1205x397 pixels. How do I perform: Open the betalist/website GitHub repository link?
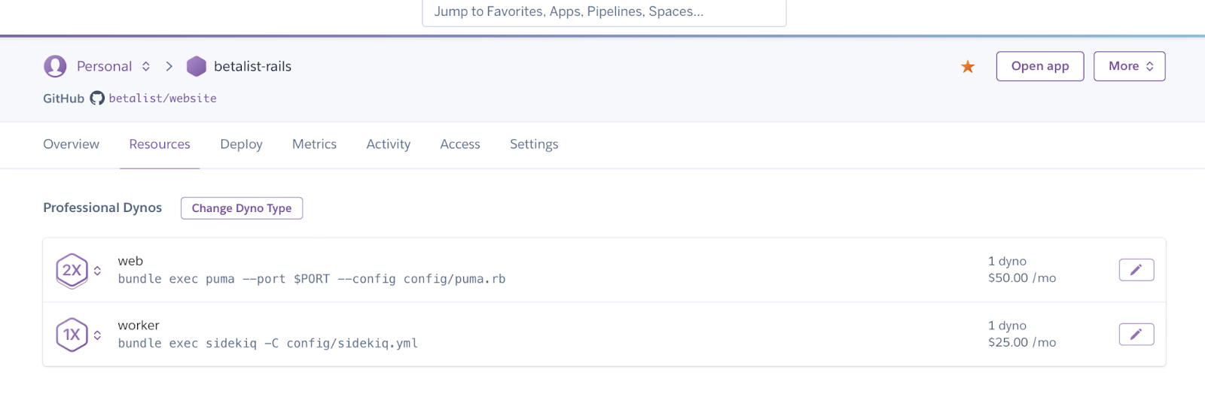tap(163, 98)
